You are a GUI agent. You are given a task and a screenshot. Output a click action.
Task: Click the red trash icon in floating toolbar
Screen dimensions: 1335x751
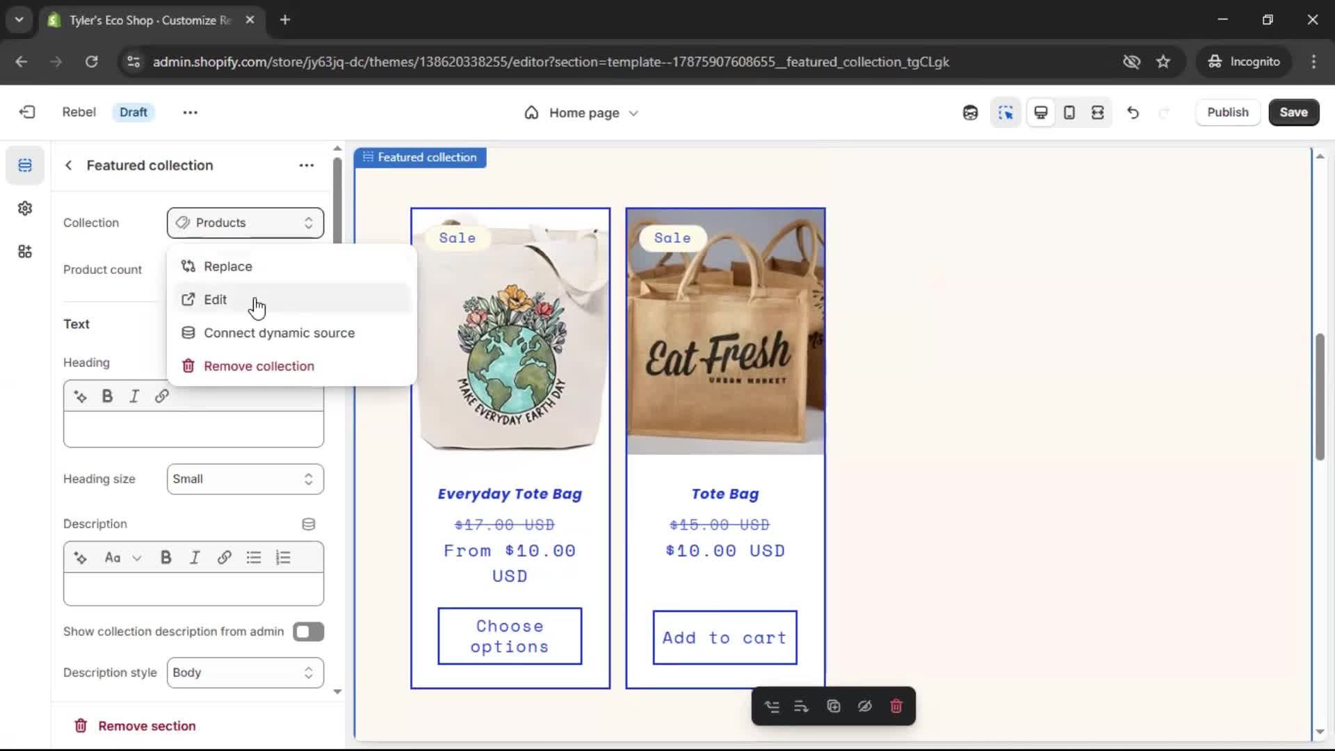(x=896, y=706)
